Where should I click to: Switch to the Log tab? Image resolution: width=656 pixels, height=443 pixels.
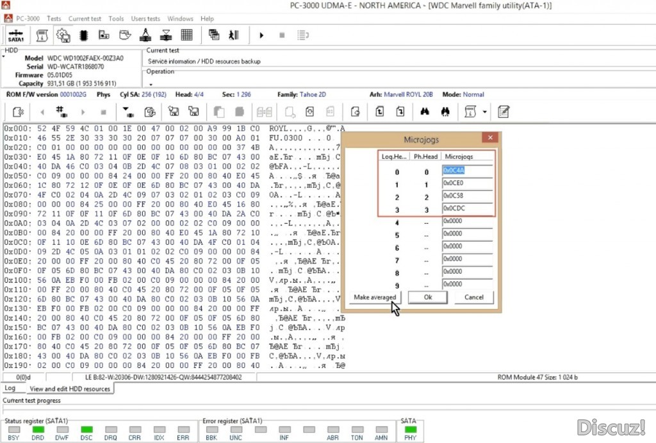[10, 388]
